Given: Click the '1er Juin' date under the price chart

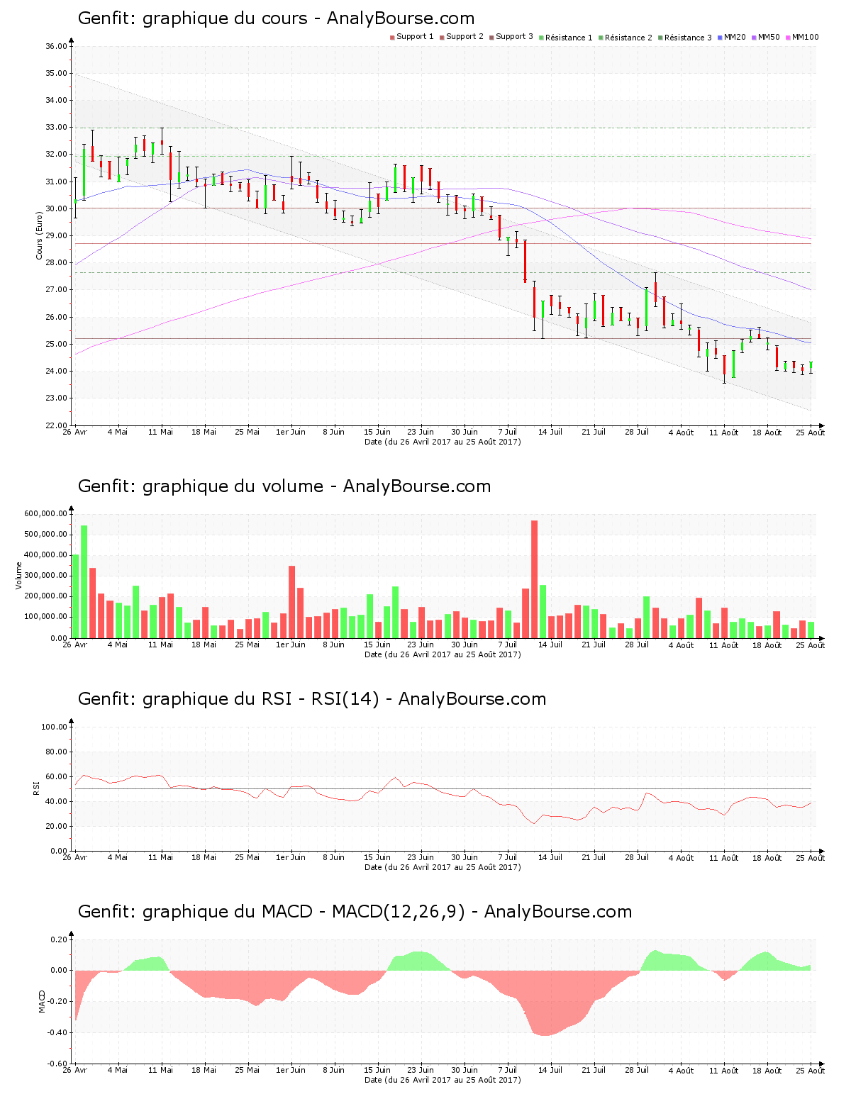Looking at the screenshot, I should tap(291, 433).
